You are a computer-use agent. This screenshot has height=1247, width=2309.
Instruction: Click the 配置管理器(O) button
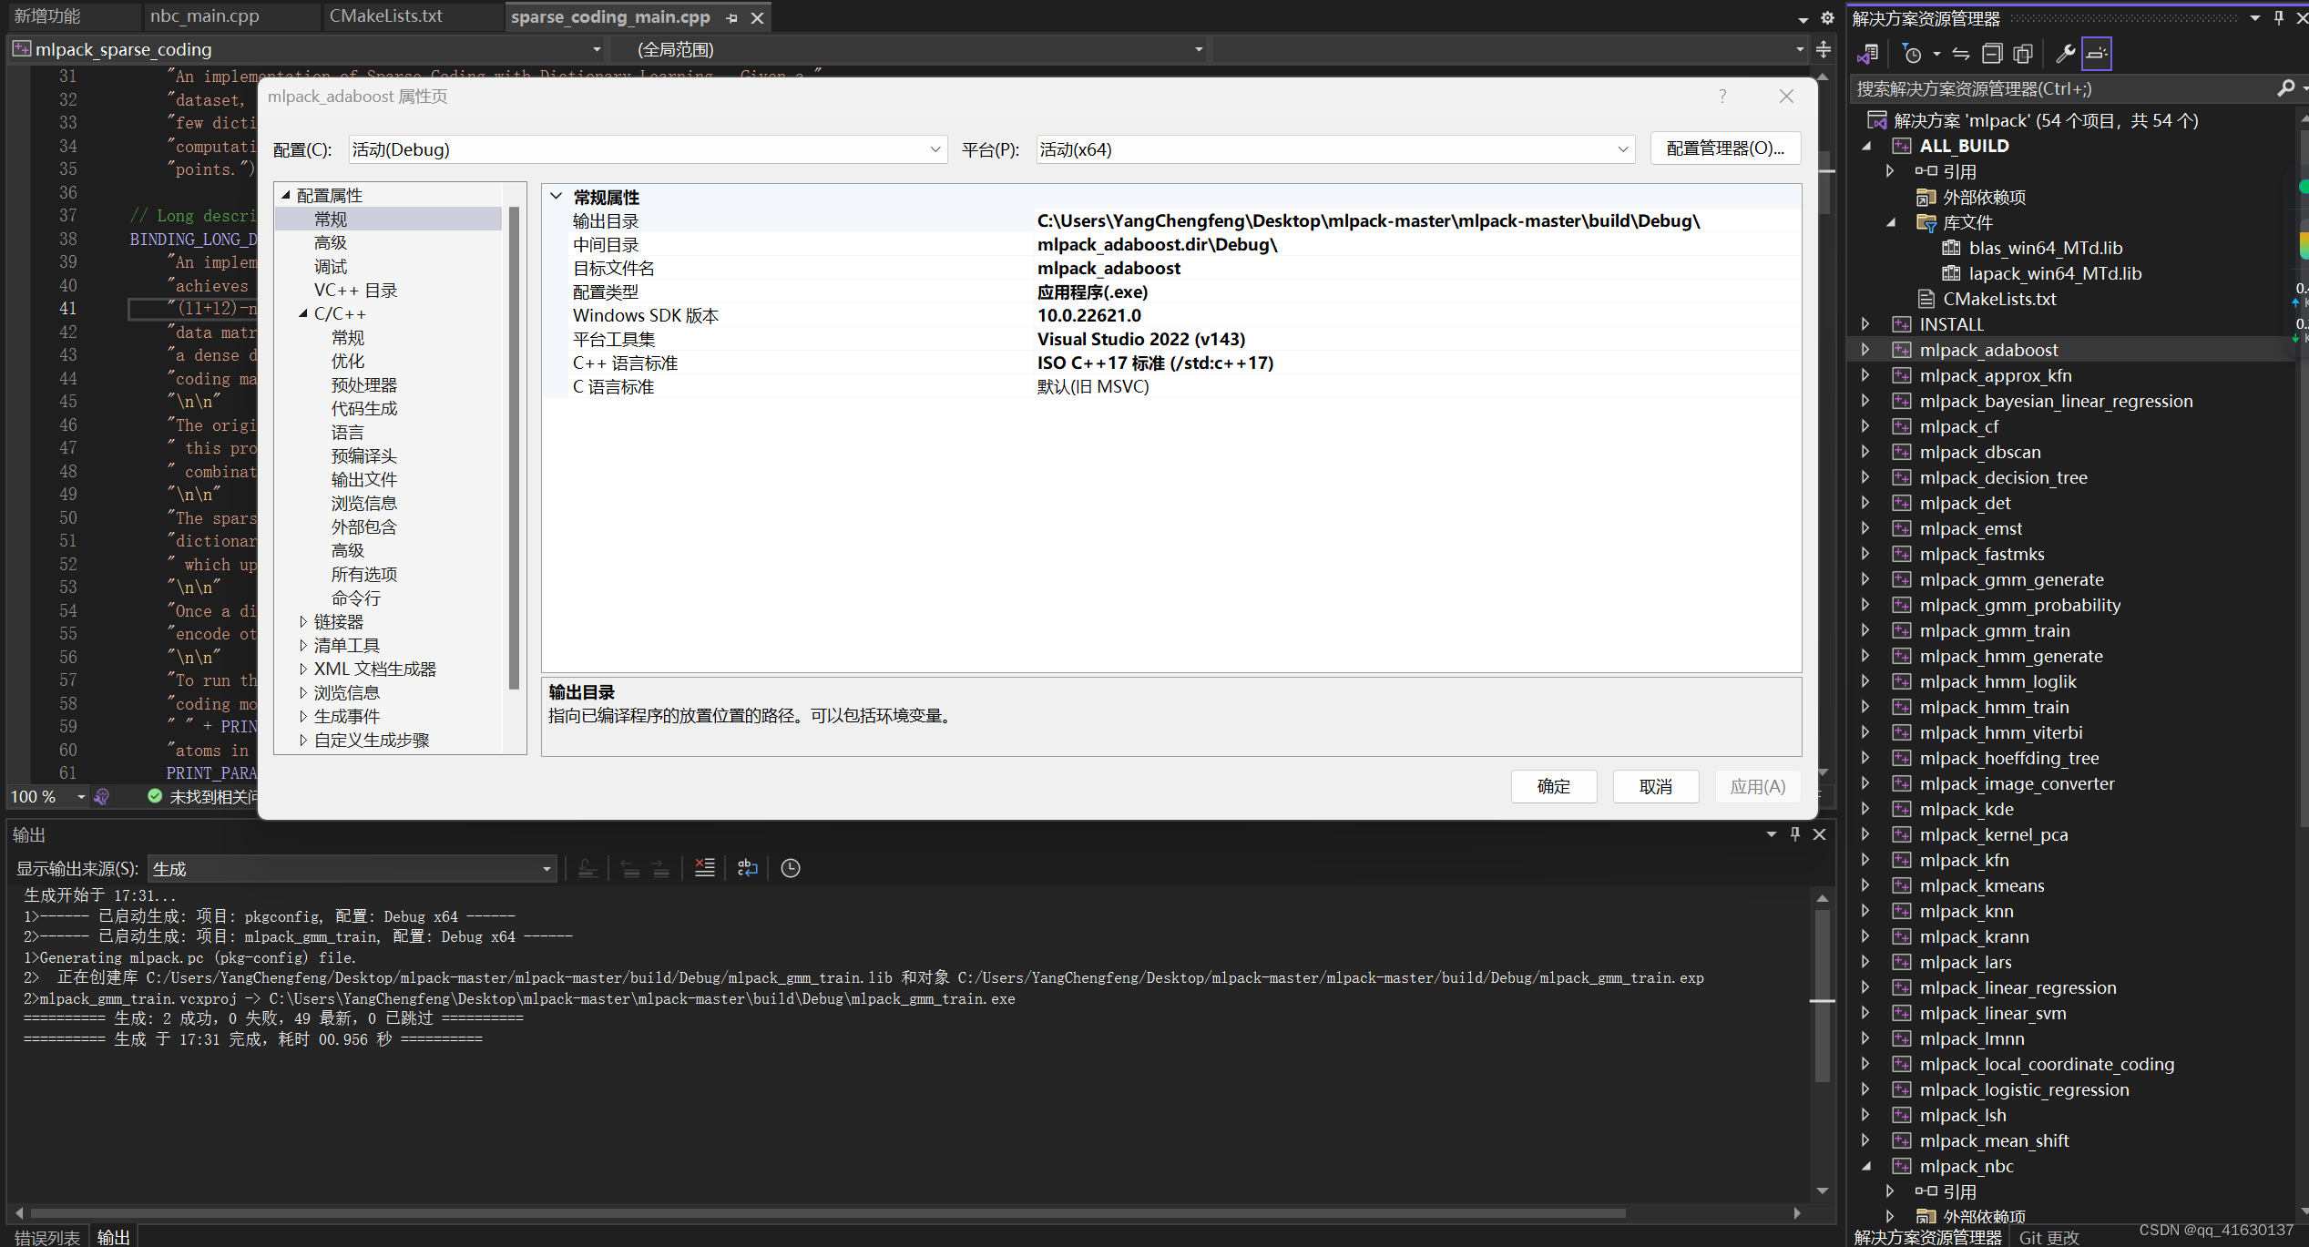click(1724, 148)
